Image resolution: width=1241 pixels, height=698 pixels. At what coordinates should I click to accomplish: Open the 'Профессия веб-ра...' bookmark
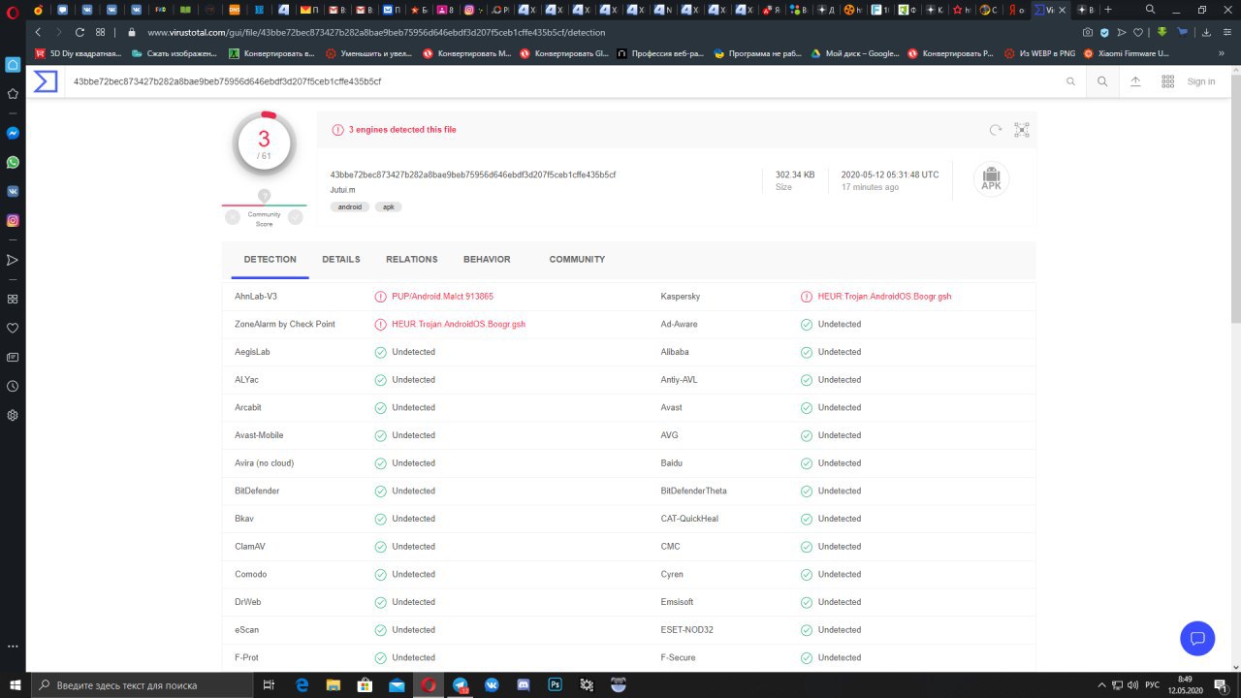click(662, 53)
